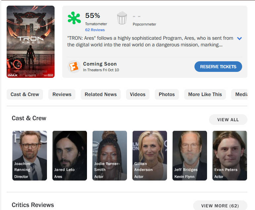Open Joachim Rønning's director photo card
This screenshot has width=255, height=210.
pos(30,155)
